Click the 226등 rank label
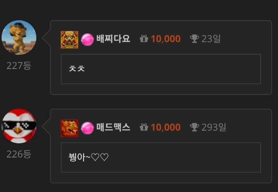Viewport: 278px width, 192px height. coord(19,154)
